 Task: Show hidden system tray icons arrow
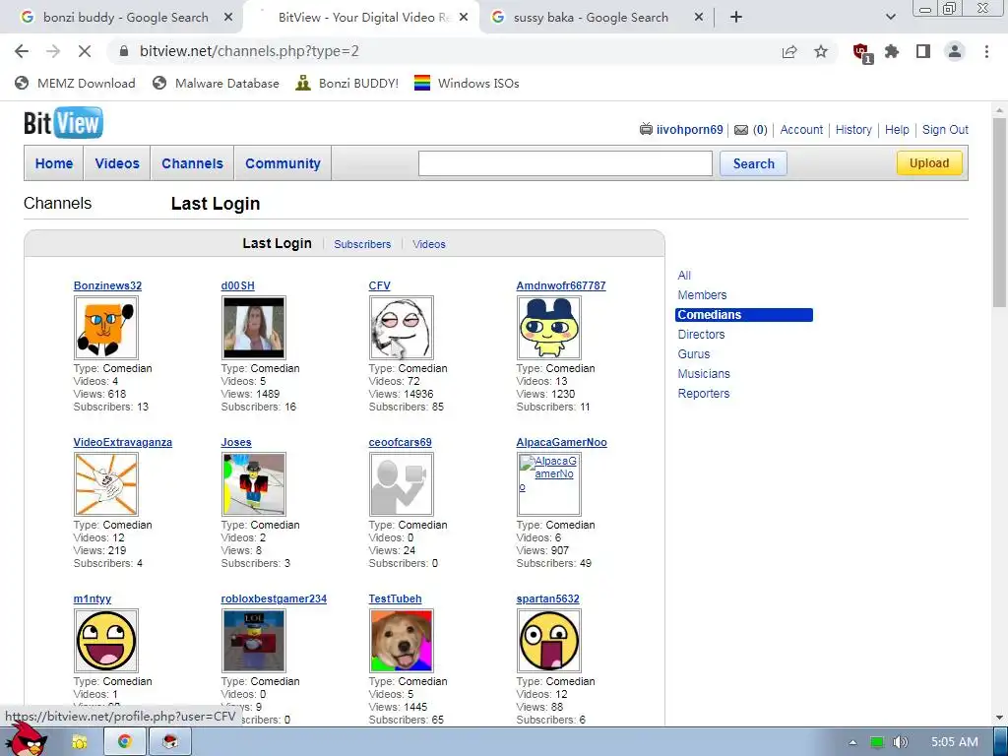coord(852,742)
